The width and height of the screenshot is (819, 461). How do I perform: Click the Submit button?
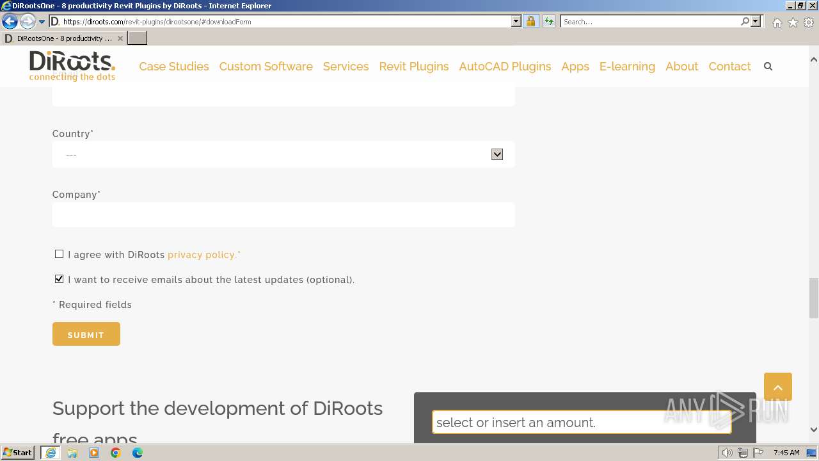[x=86, y=334]
